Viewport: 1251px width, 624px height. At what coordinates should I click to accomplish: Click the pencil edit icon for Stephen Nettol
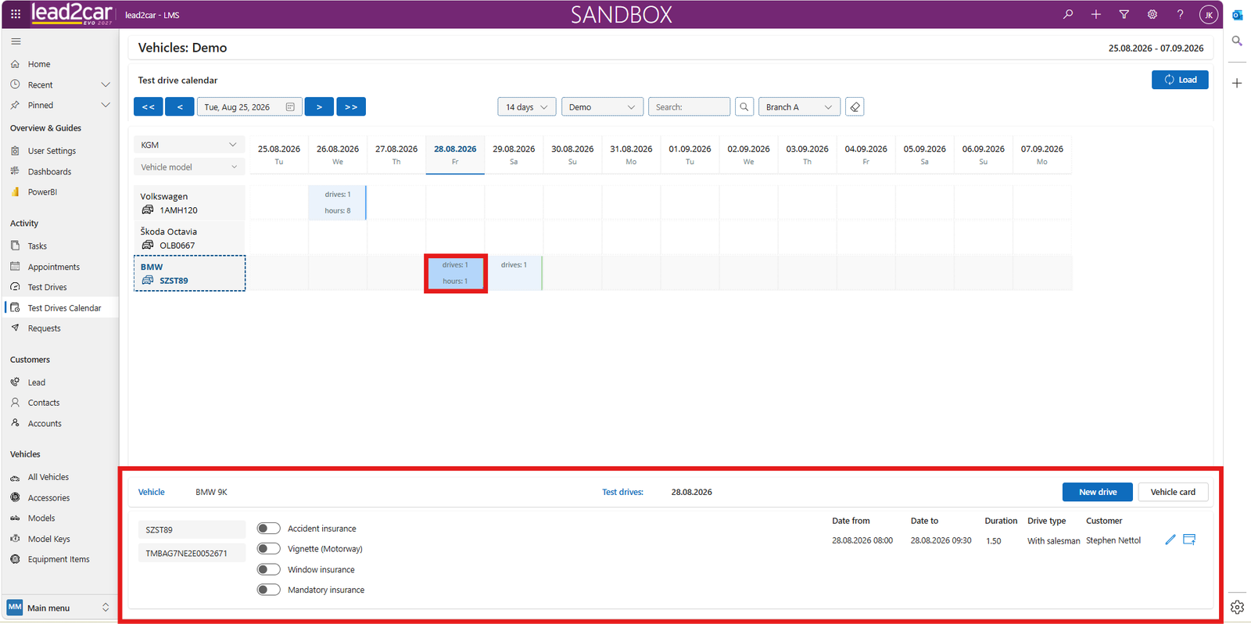coord(1170,540)
